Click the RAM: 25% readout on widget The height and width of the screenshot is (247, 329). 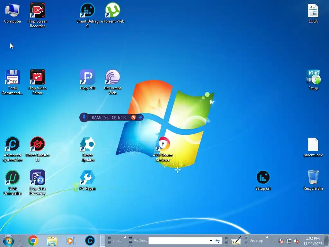click(x=100, y=118)
